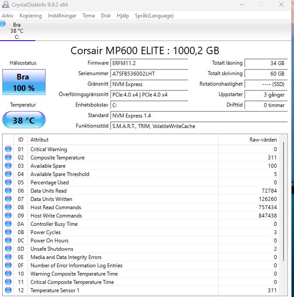Select the Critical Warning attribute text
This screenshot has width=294, height=297.
(49, 149)
